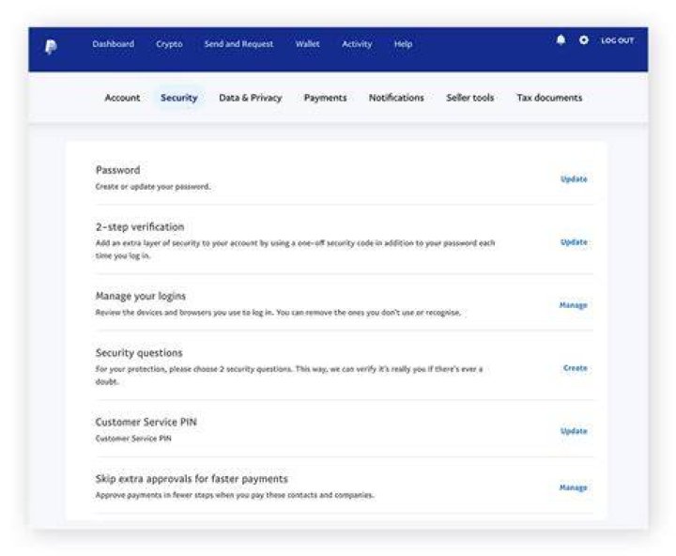The width and height of the screenshot is (676, 556).
Task: Switch to the Data & Privacy tab
Action: (x=250, y=98)
